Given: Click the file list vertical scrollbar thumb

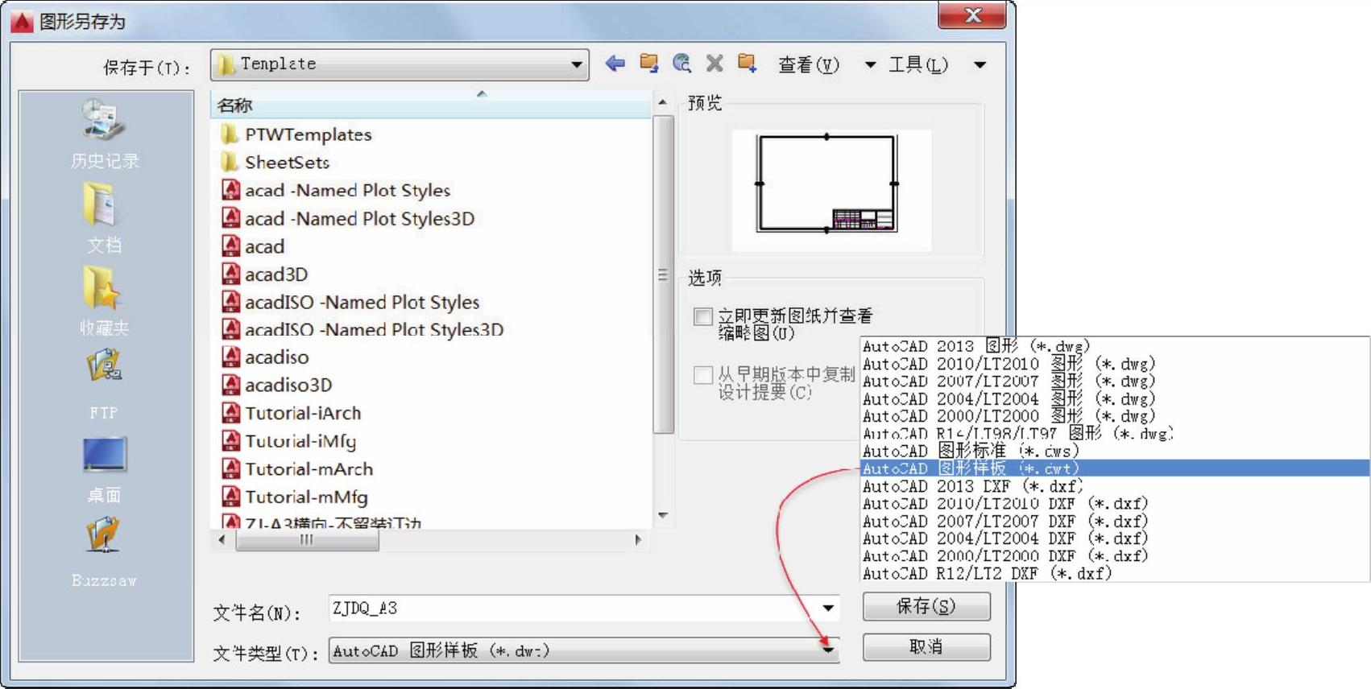Looking at the screenshot, I should tap(663, 274).
